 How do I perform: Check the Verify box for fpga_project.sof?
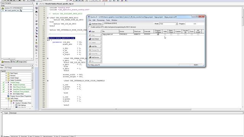[x=165, y=34]
